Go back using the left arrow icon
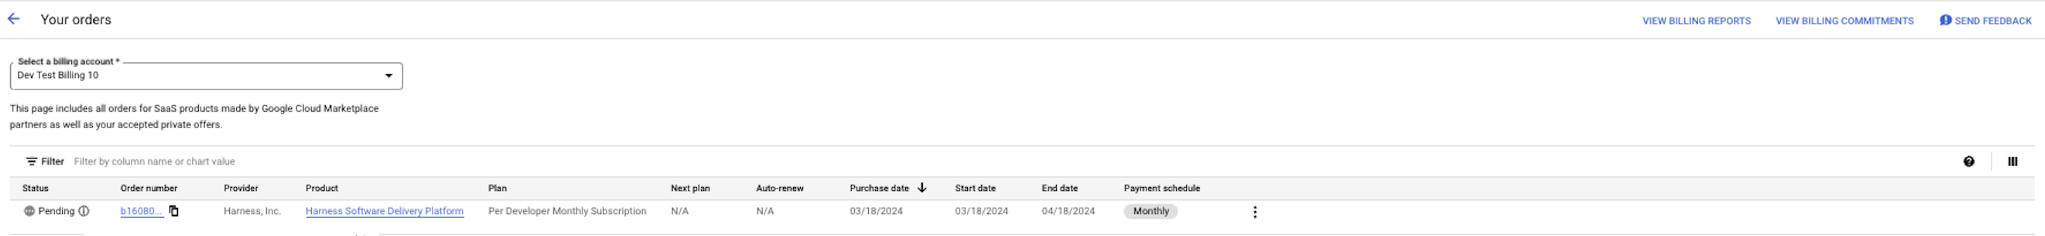Viewport: 2045px width, 236px height. tap(13, 20)
